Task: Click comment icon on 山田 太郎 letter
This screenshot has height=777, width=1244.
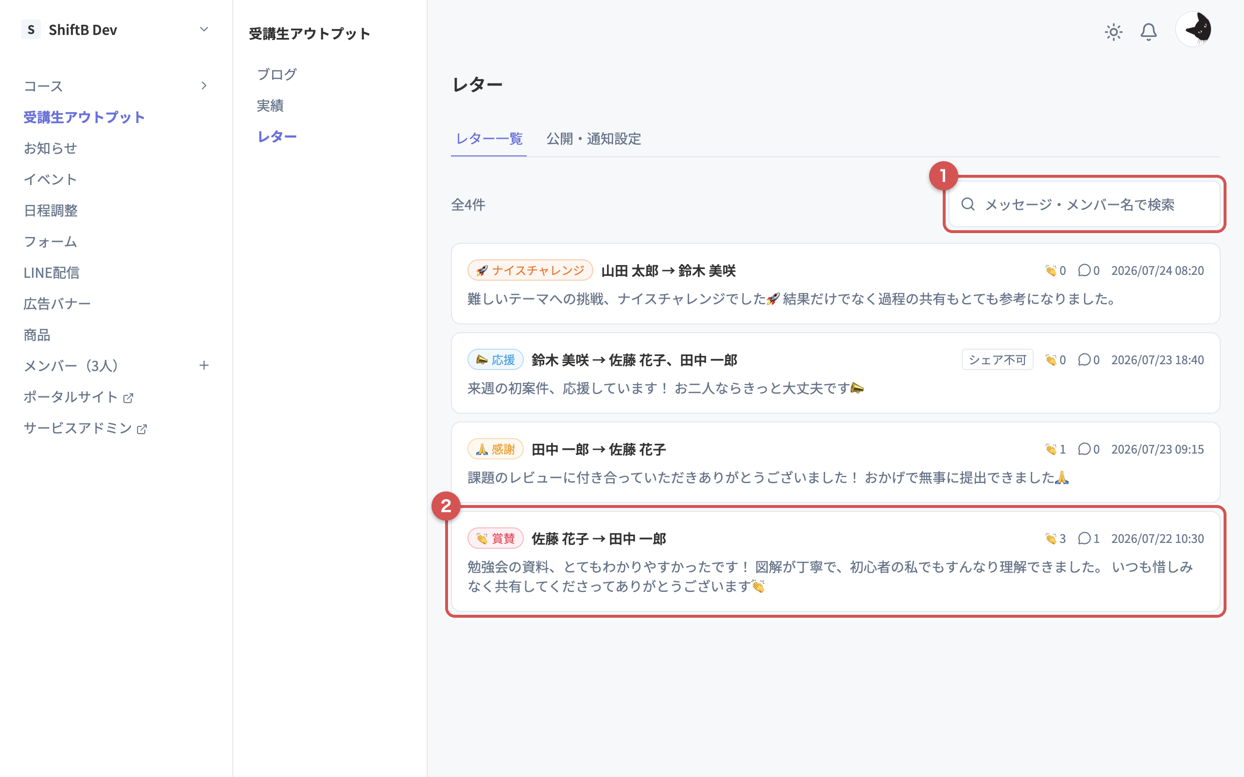Action: coord(1084,270)
